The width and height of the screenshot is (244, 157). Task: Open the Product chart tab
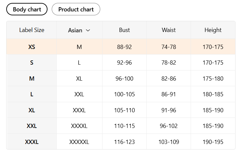click(76, 9)
